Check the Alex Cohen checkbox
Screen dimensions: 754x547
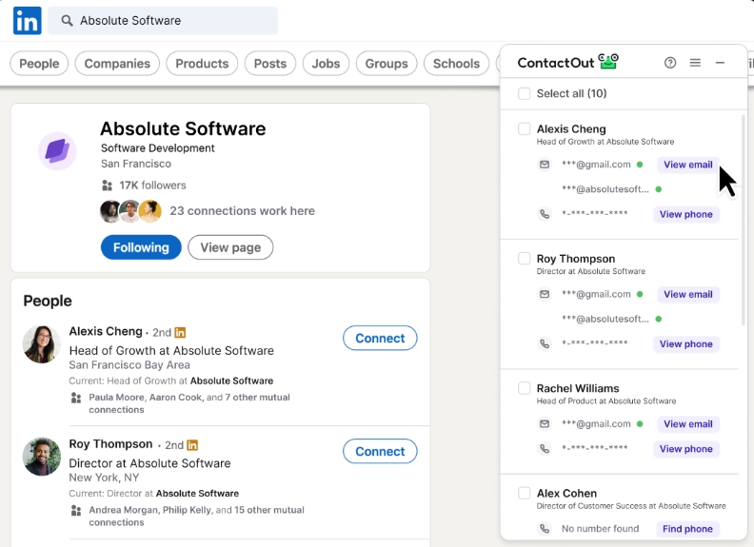tap(525, 493)
